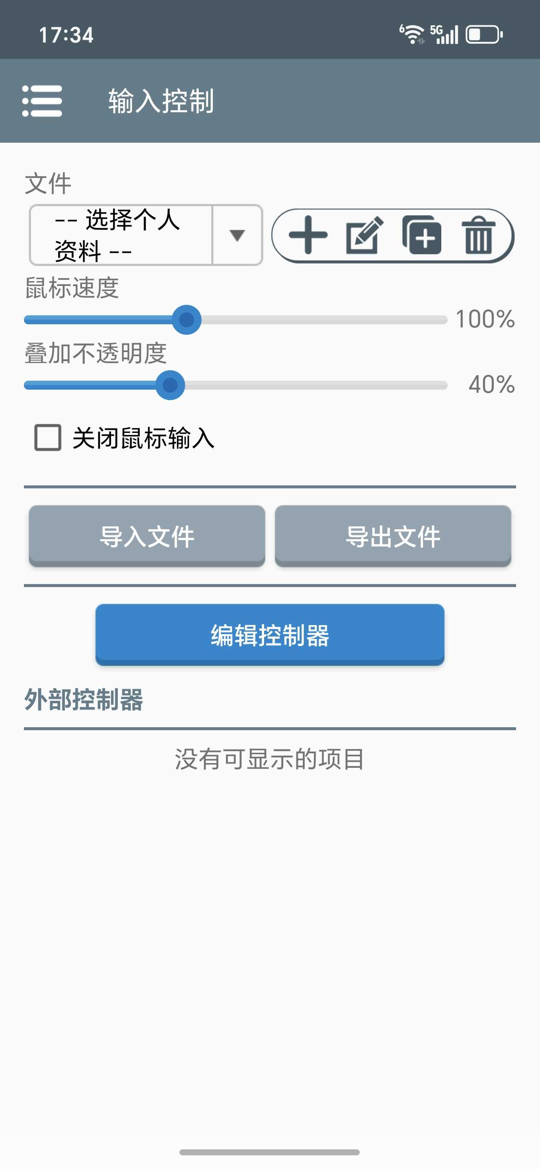Delete profile using trash icon
The height and width of the screenshot is (1169, 540).
click(x=478, y=235)
